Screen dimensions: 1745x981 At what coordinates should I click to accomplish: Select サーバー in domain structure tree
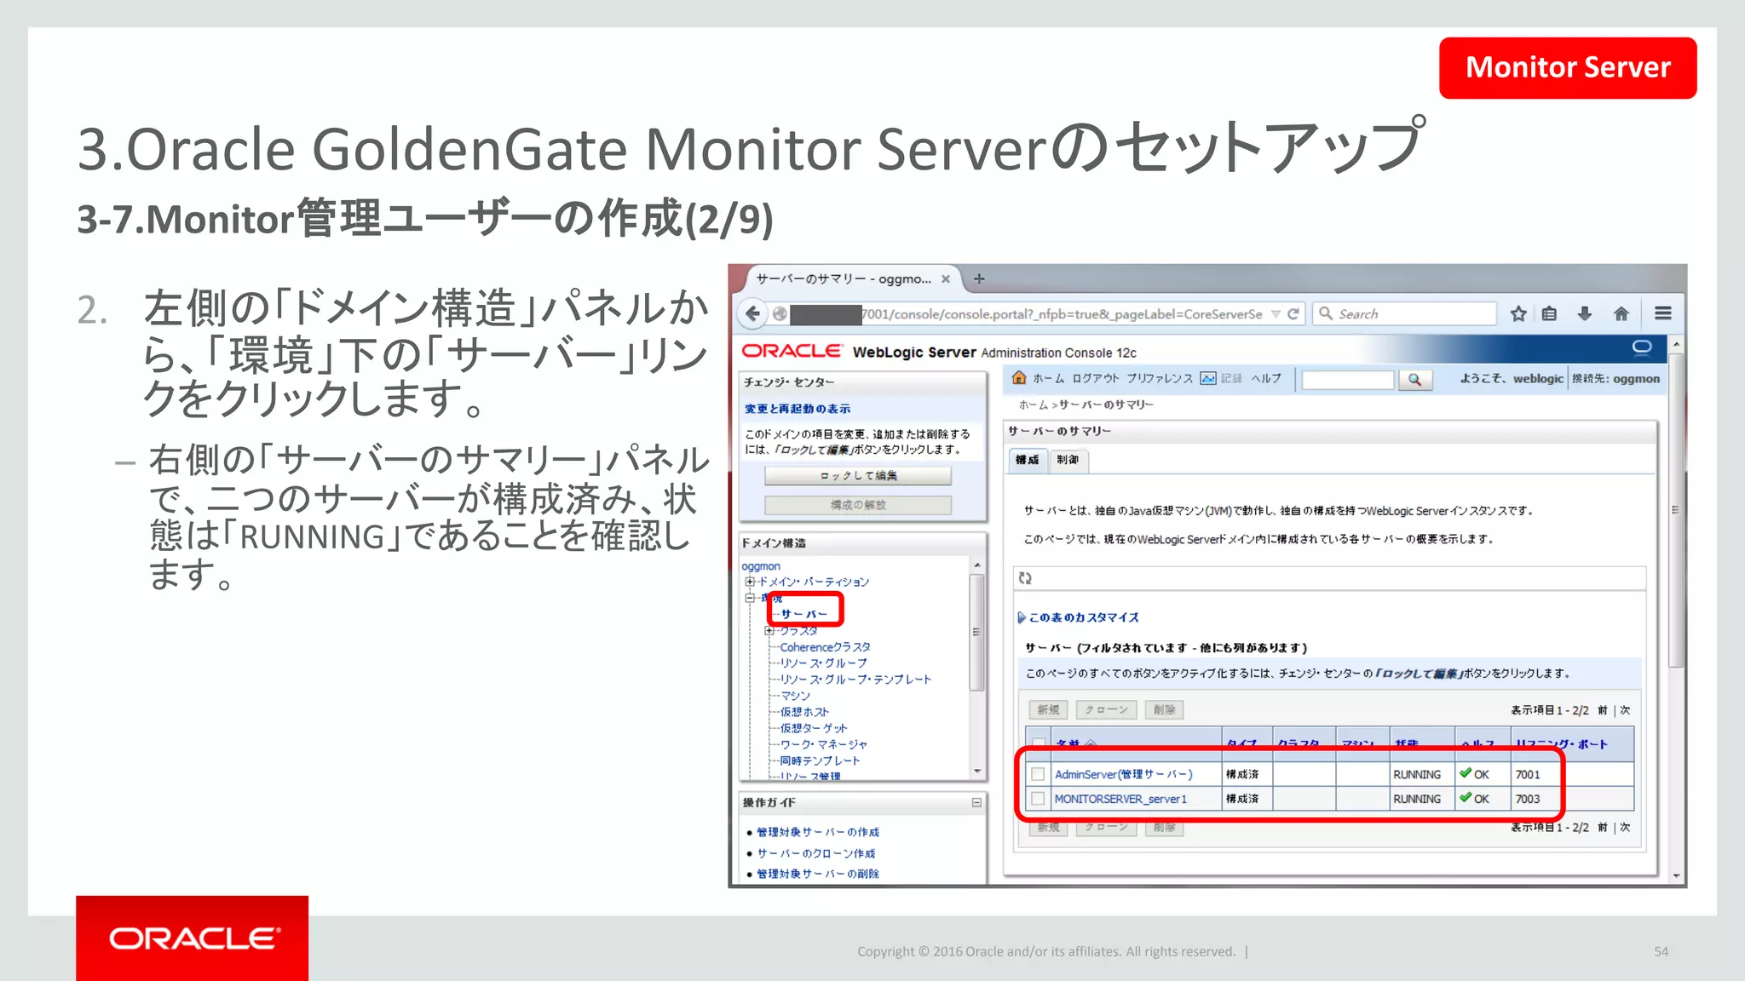tap(803, 614)
